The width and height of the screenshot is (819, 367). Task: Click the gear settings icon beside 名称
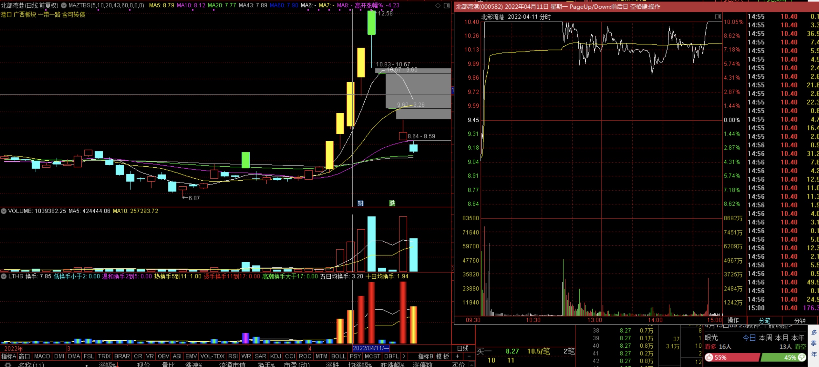click(8, 364)
